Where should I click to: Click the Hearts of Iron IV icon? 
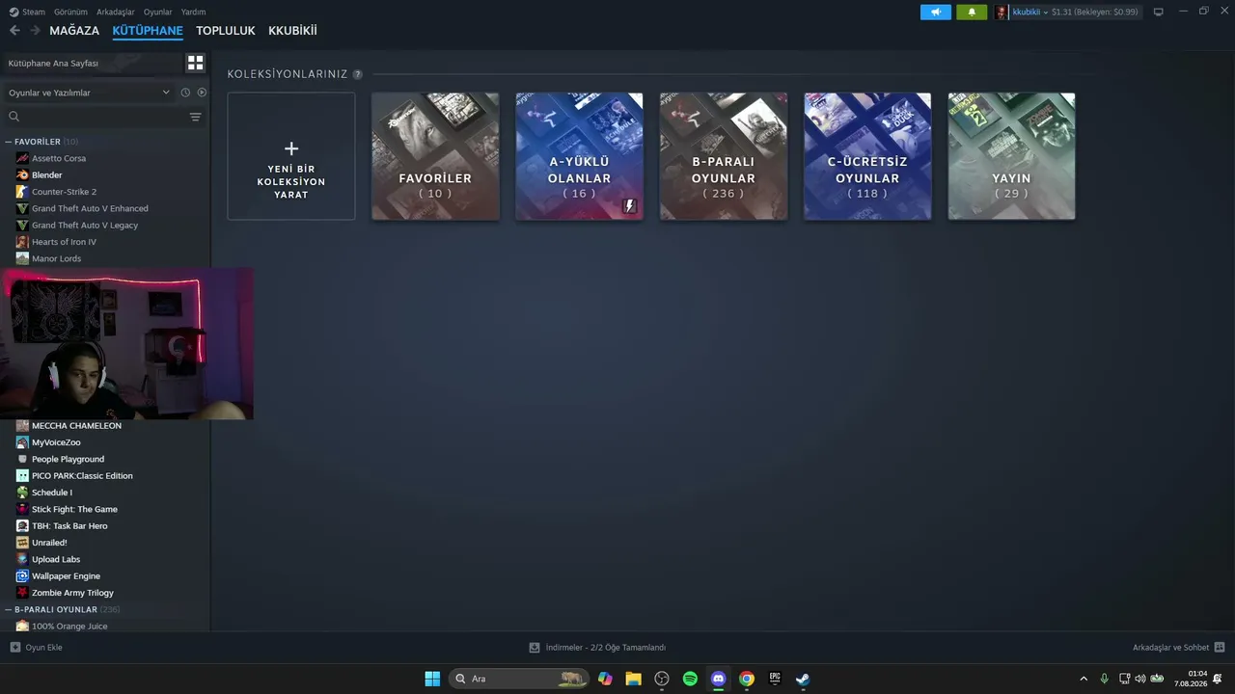point(22,242)
